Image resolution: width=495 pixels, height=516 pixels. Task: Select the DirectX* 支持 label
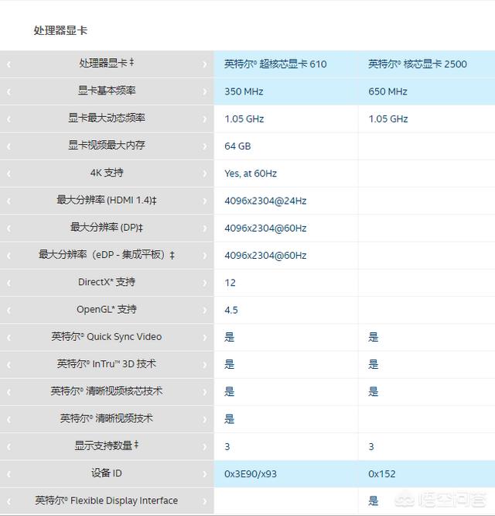click(x=107, y=282)
